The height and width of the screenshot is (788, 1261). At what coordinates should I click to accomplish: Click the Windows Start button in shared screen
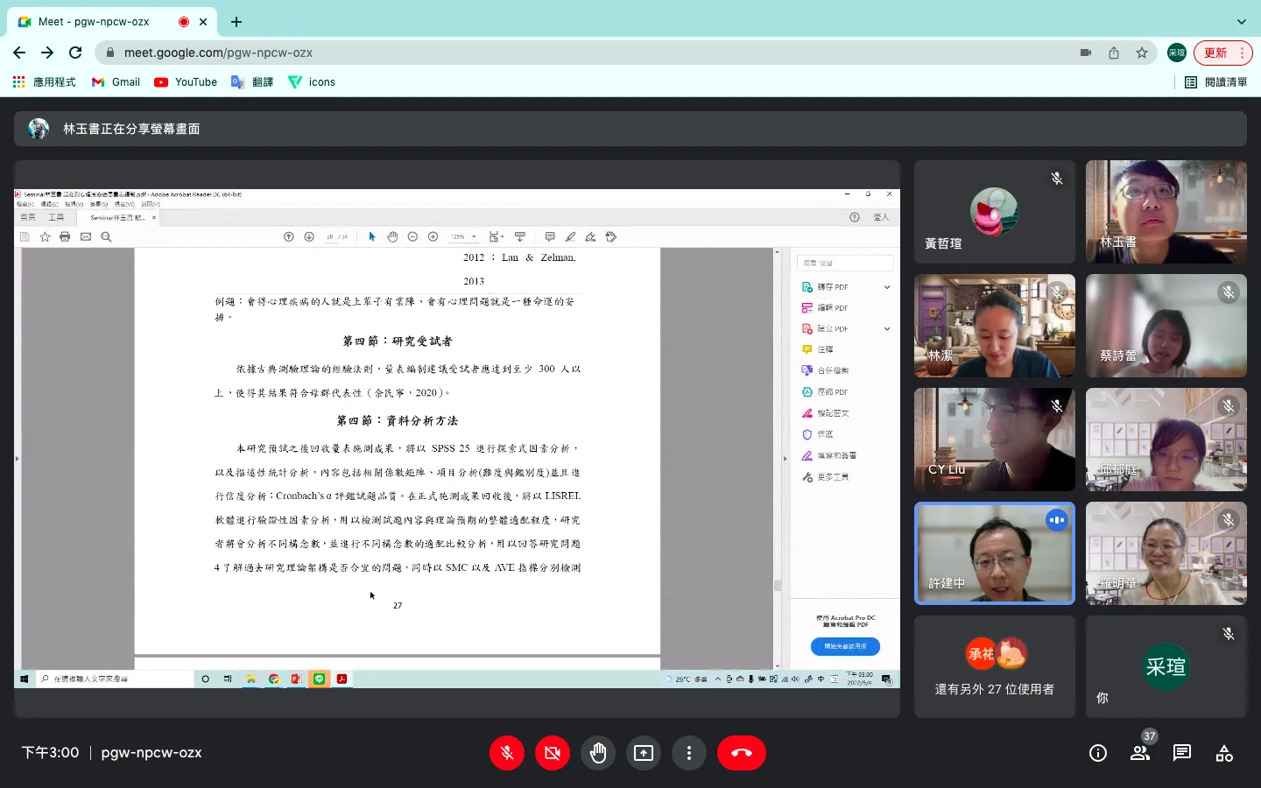[24, 679]
